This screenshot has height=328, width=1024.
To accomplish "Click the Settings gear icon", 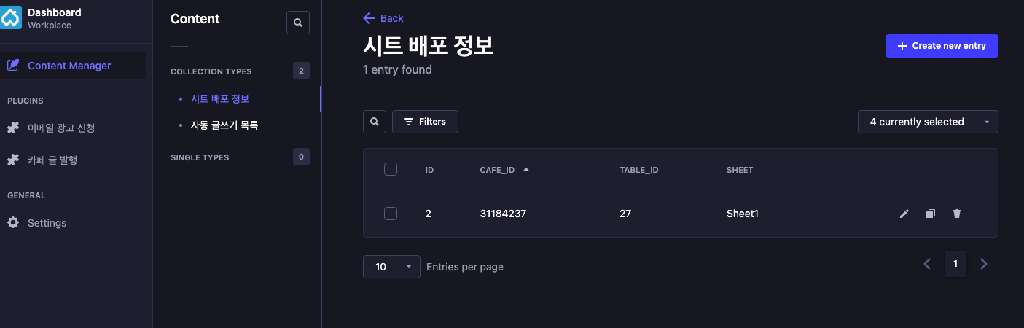I will pyautogui.click(x=13, y=222).
